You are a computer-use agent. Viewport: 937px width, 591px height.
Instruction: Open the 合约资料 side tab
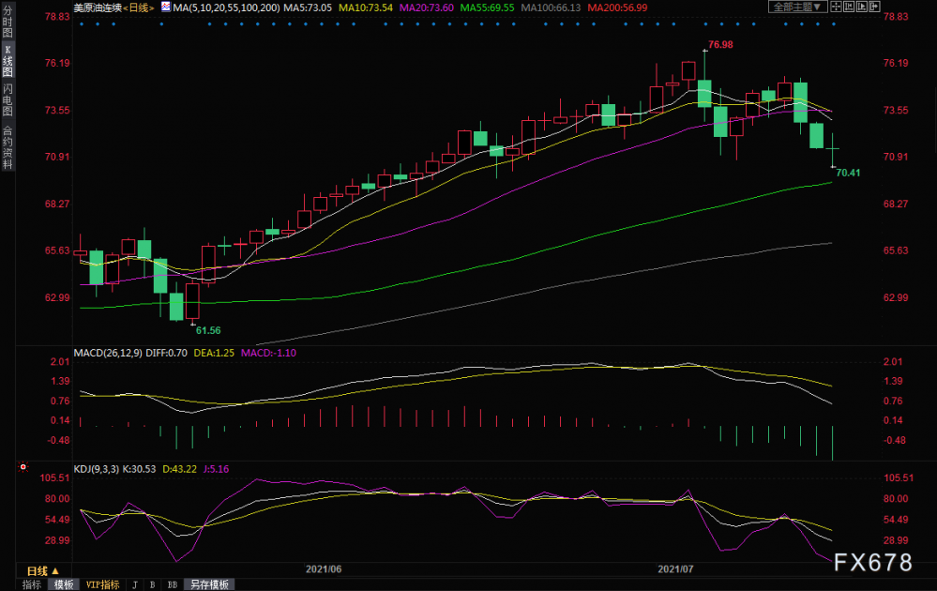pyautogui.click(x=8, y=147)
